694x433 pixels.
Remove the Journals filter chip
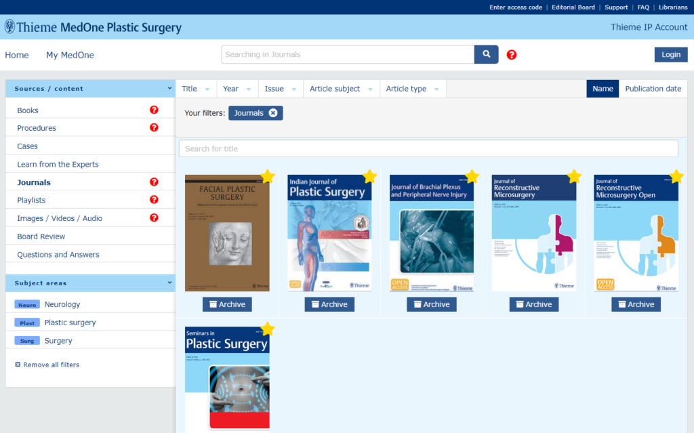(x=273, y=113)
